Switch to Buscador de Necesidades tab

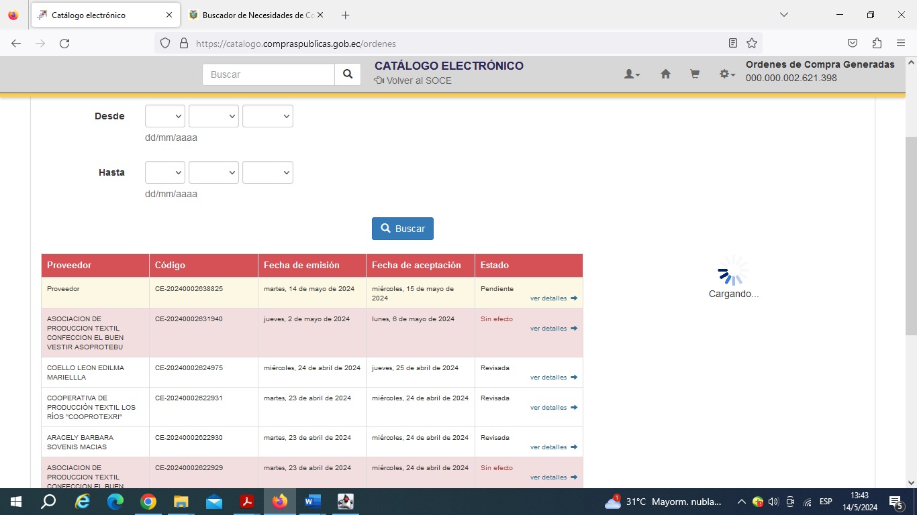click(x=255, y=15)
